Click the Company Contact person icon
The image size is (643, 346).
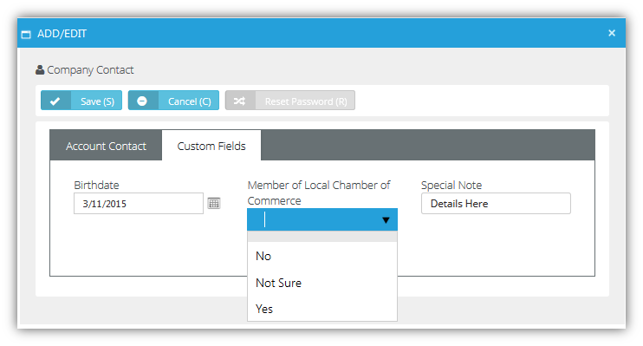[x=40, y=70]
